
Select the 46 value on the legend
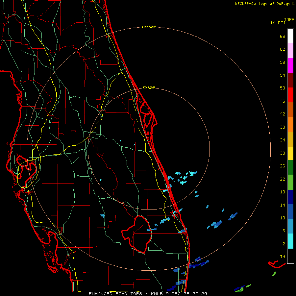pyautogui.click(x=283, y=101)
